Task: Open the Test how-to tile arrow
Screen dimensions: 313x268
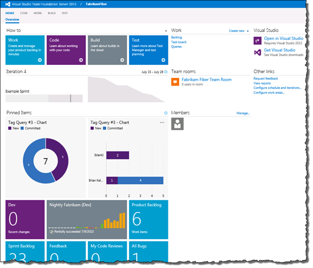Action: 164,60
